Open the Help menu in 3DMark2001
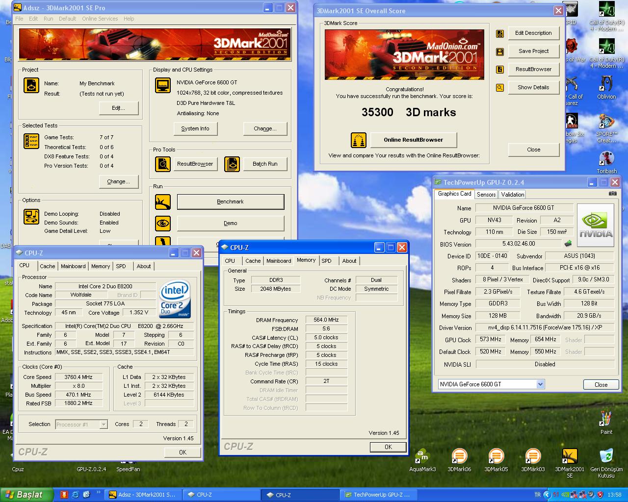628x502 pixels. click(129, 19)
